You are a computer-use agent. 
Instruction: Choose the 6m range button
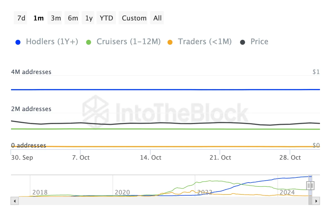pos(73,18)
